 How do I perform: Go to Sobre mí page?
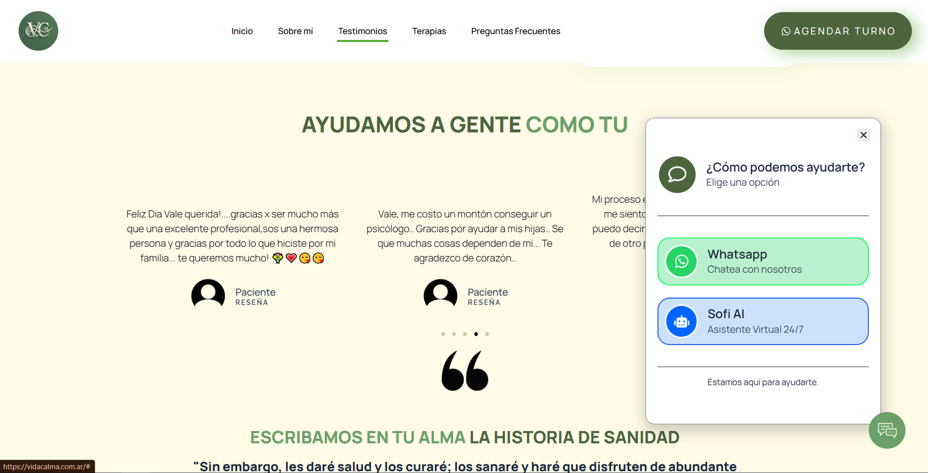pos(295,31)
